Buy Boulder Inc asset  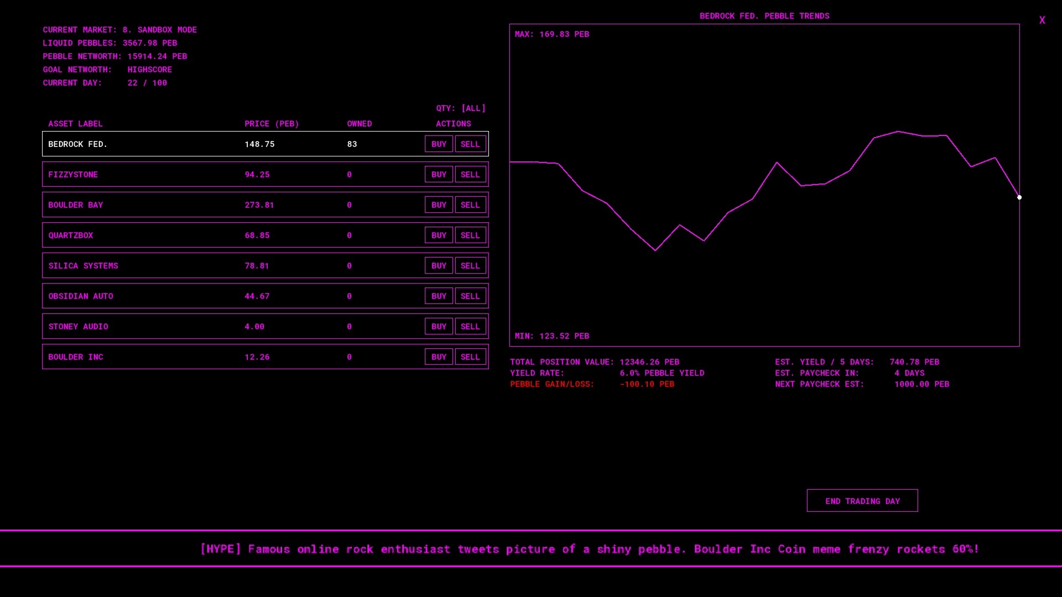439,357
